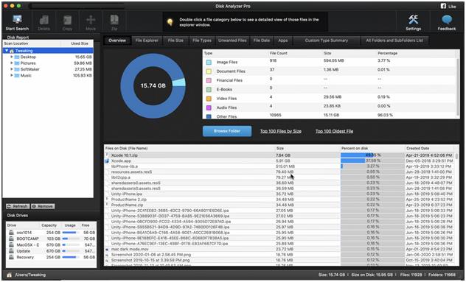Collapse the Tweaking tree node

coord(7,51)
